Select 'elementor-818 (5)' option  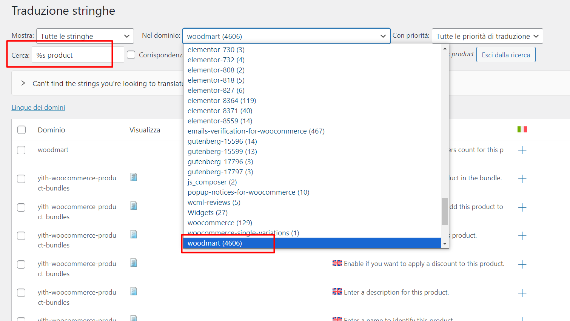pyautogui.click(x=312, y=80)
